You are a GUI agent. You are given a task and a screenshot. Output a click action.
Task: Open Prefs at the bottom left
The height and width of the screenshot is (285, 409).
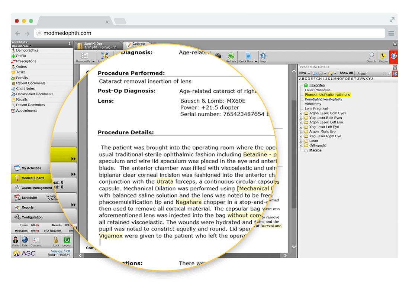point(15,241)
